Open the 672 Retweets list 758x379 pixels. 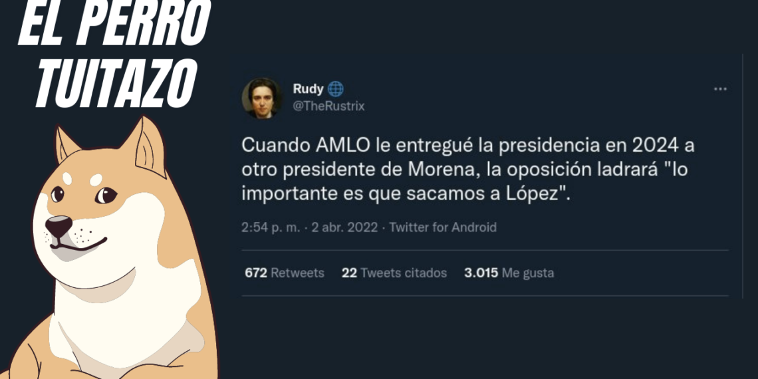pyautogui.click(x=285, y=273)
